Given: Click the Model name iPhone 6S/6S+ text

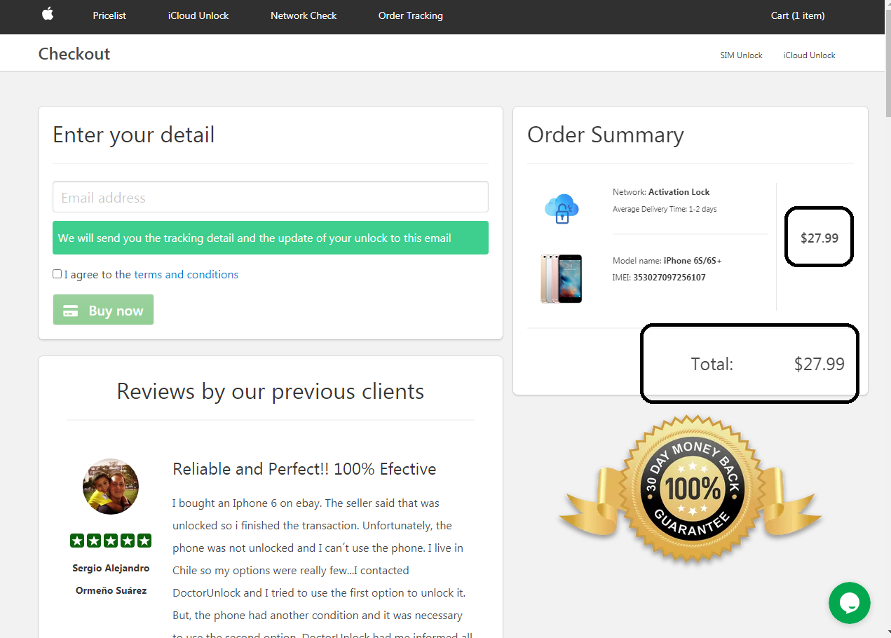Looking at the screenshot, I should tap(667, 261).
